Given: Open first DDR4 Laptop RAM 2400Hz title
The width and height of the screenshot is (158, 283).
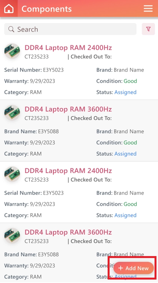Looking at the screenshot, I should [x=68, y=48].
